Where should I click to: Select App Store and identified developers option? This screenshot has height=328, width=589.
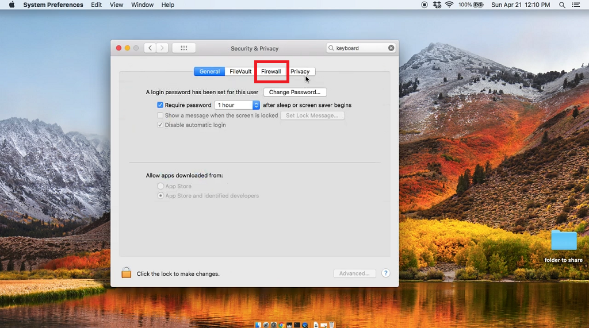coord(160,195)
